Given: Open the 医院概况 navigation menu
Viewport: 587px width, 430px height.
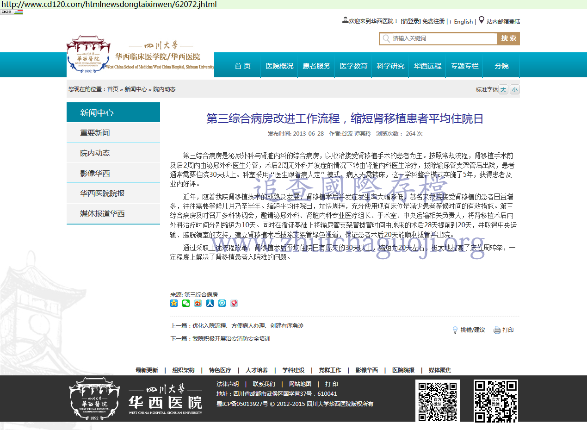Looking at the screenshot, I should click(x=279, y=66).
